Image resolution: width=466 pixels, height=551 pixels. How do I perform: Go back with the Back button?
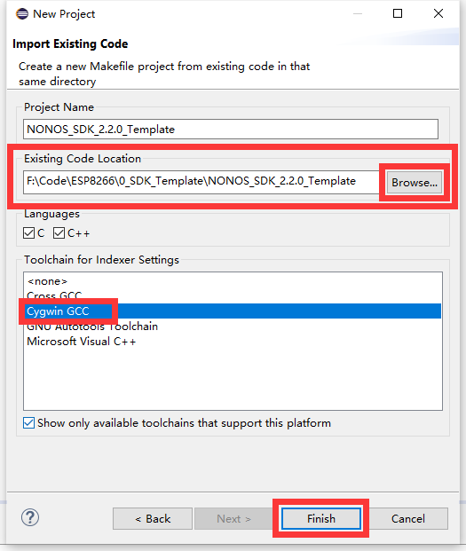coord(153,518)
